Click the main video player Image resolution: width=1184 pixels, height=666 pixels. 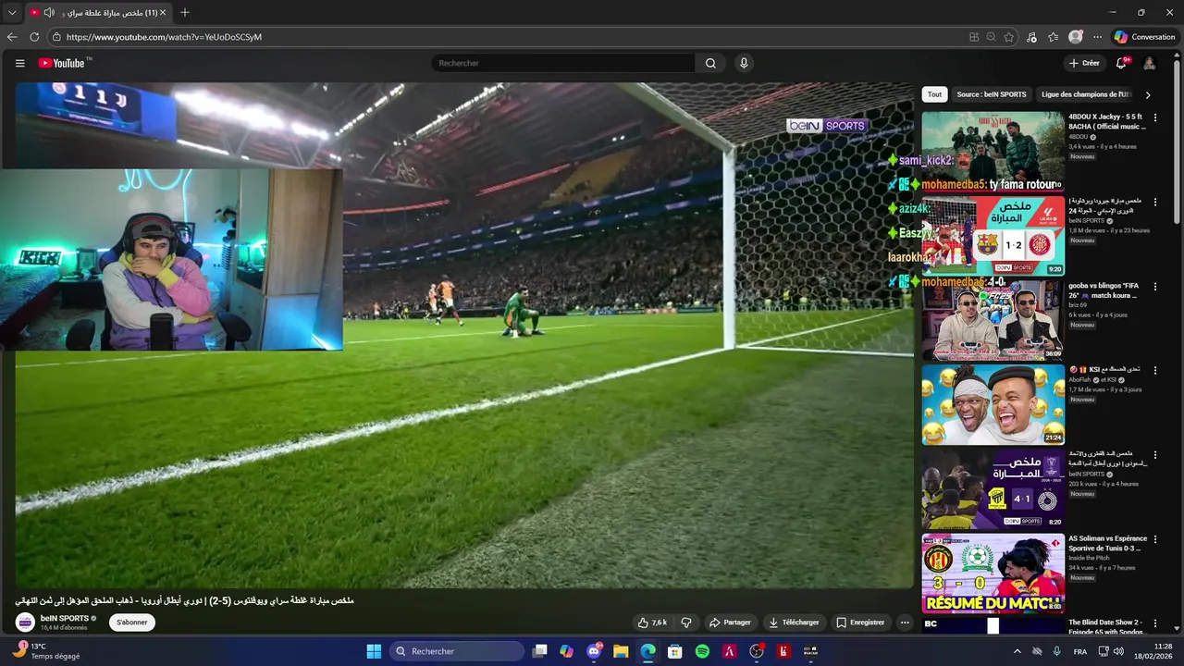coord(464,335)
